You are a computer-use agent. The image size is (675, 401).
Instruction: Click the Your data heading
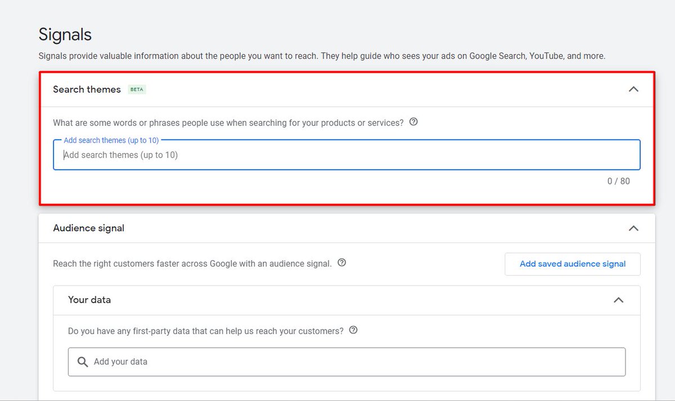tap(89, 300)
